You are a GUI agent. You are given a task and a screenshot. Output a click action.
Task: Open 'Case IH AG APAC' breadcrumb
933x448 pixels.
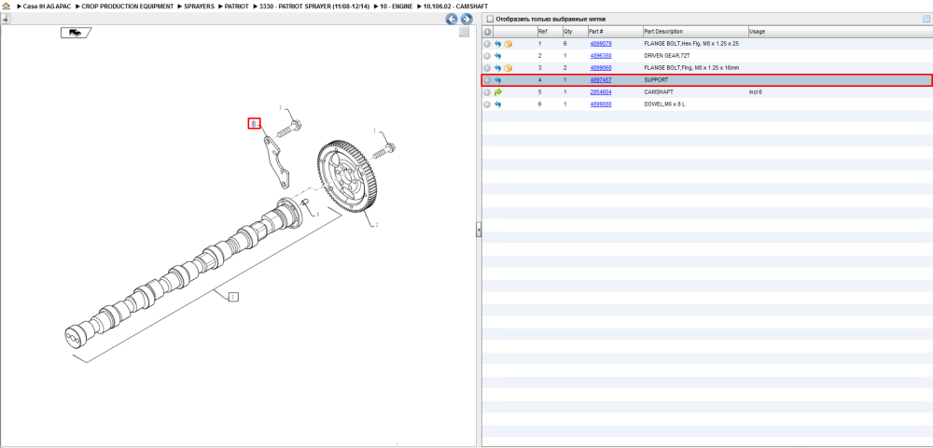pos(47,6)
